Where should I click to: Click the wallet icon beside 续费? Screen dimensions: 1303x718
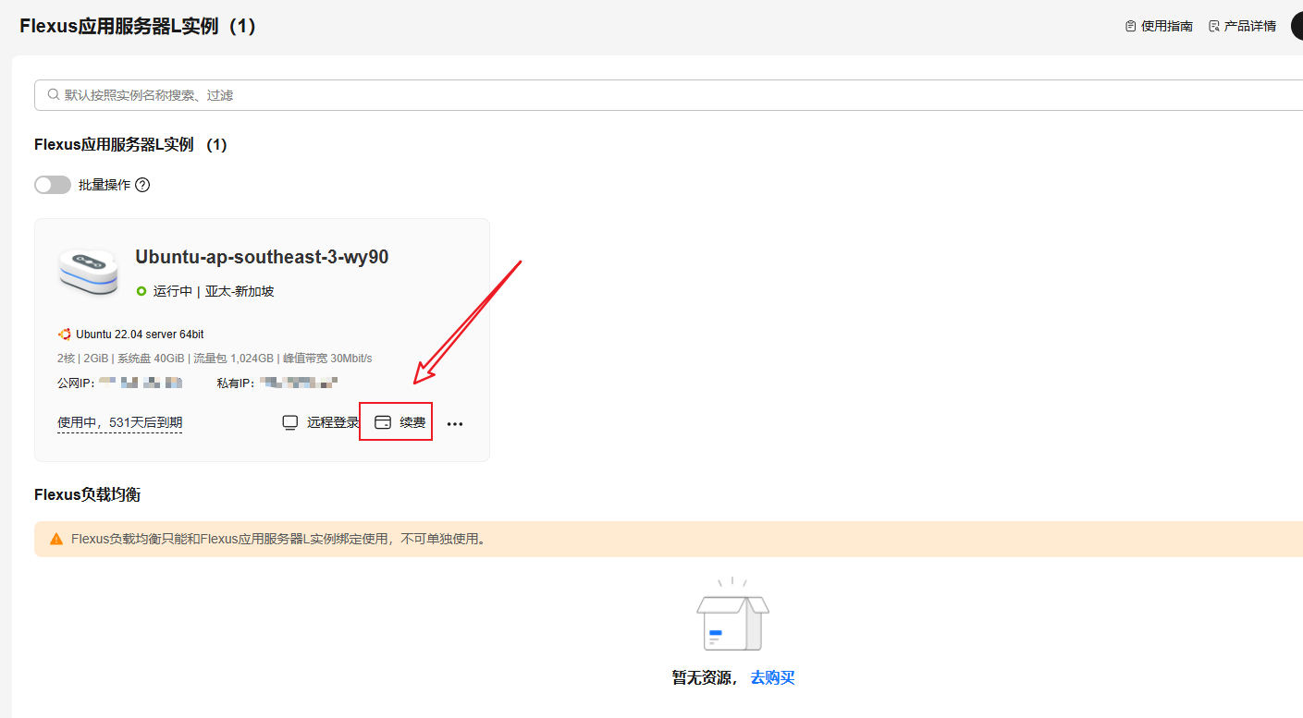coord(383,422)
